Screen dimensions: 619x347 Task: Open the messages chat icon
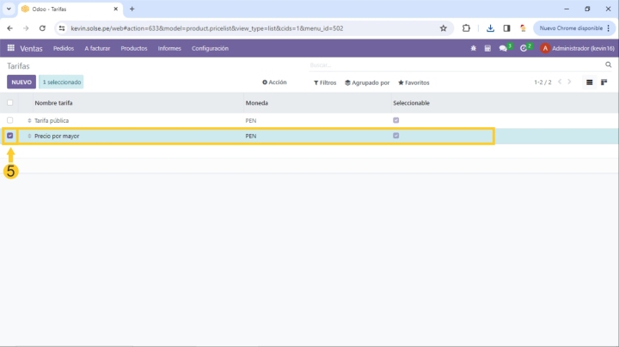(x=504, y=48)
